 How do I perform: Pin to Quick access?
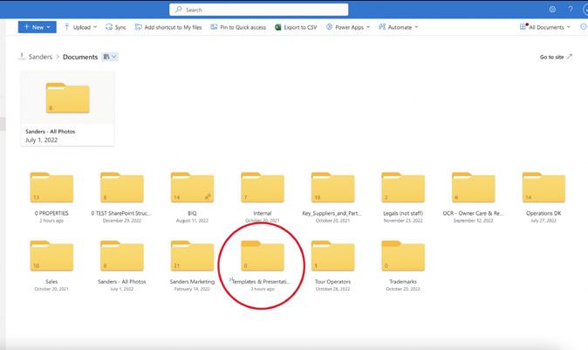click(238, 27)
